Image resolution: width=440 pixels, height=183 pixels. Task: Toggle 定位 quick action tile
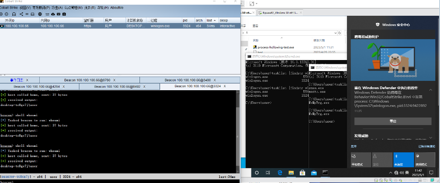[382, 160]
